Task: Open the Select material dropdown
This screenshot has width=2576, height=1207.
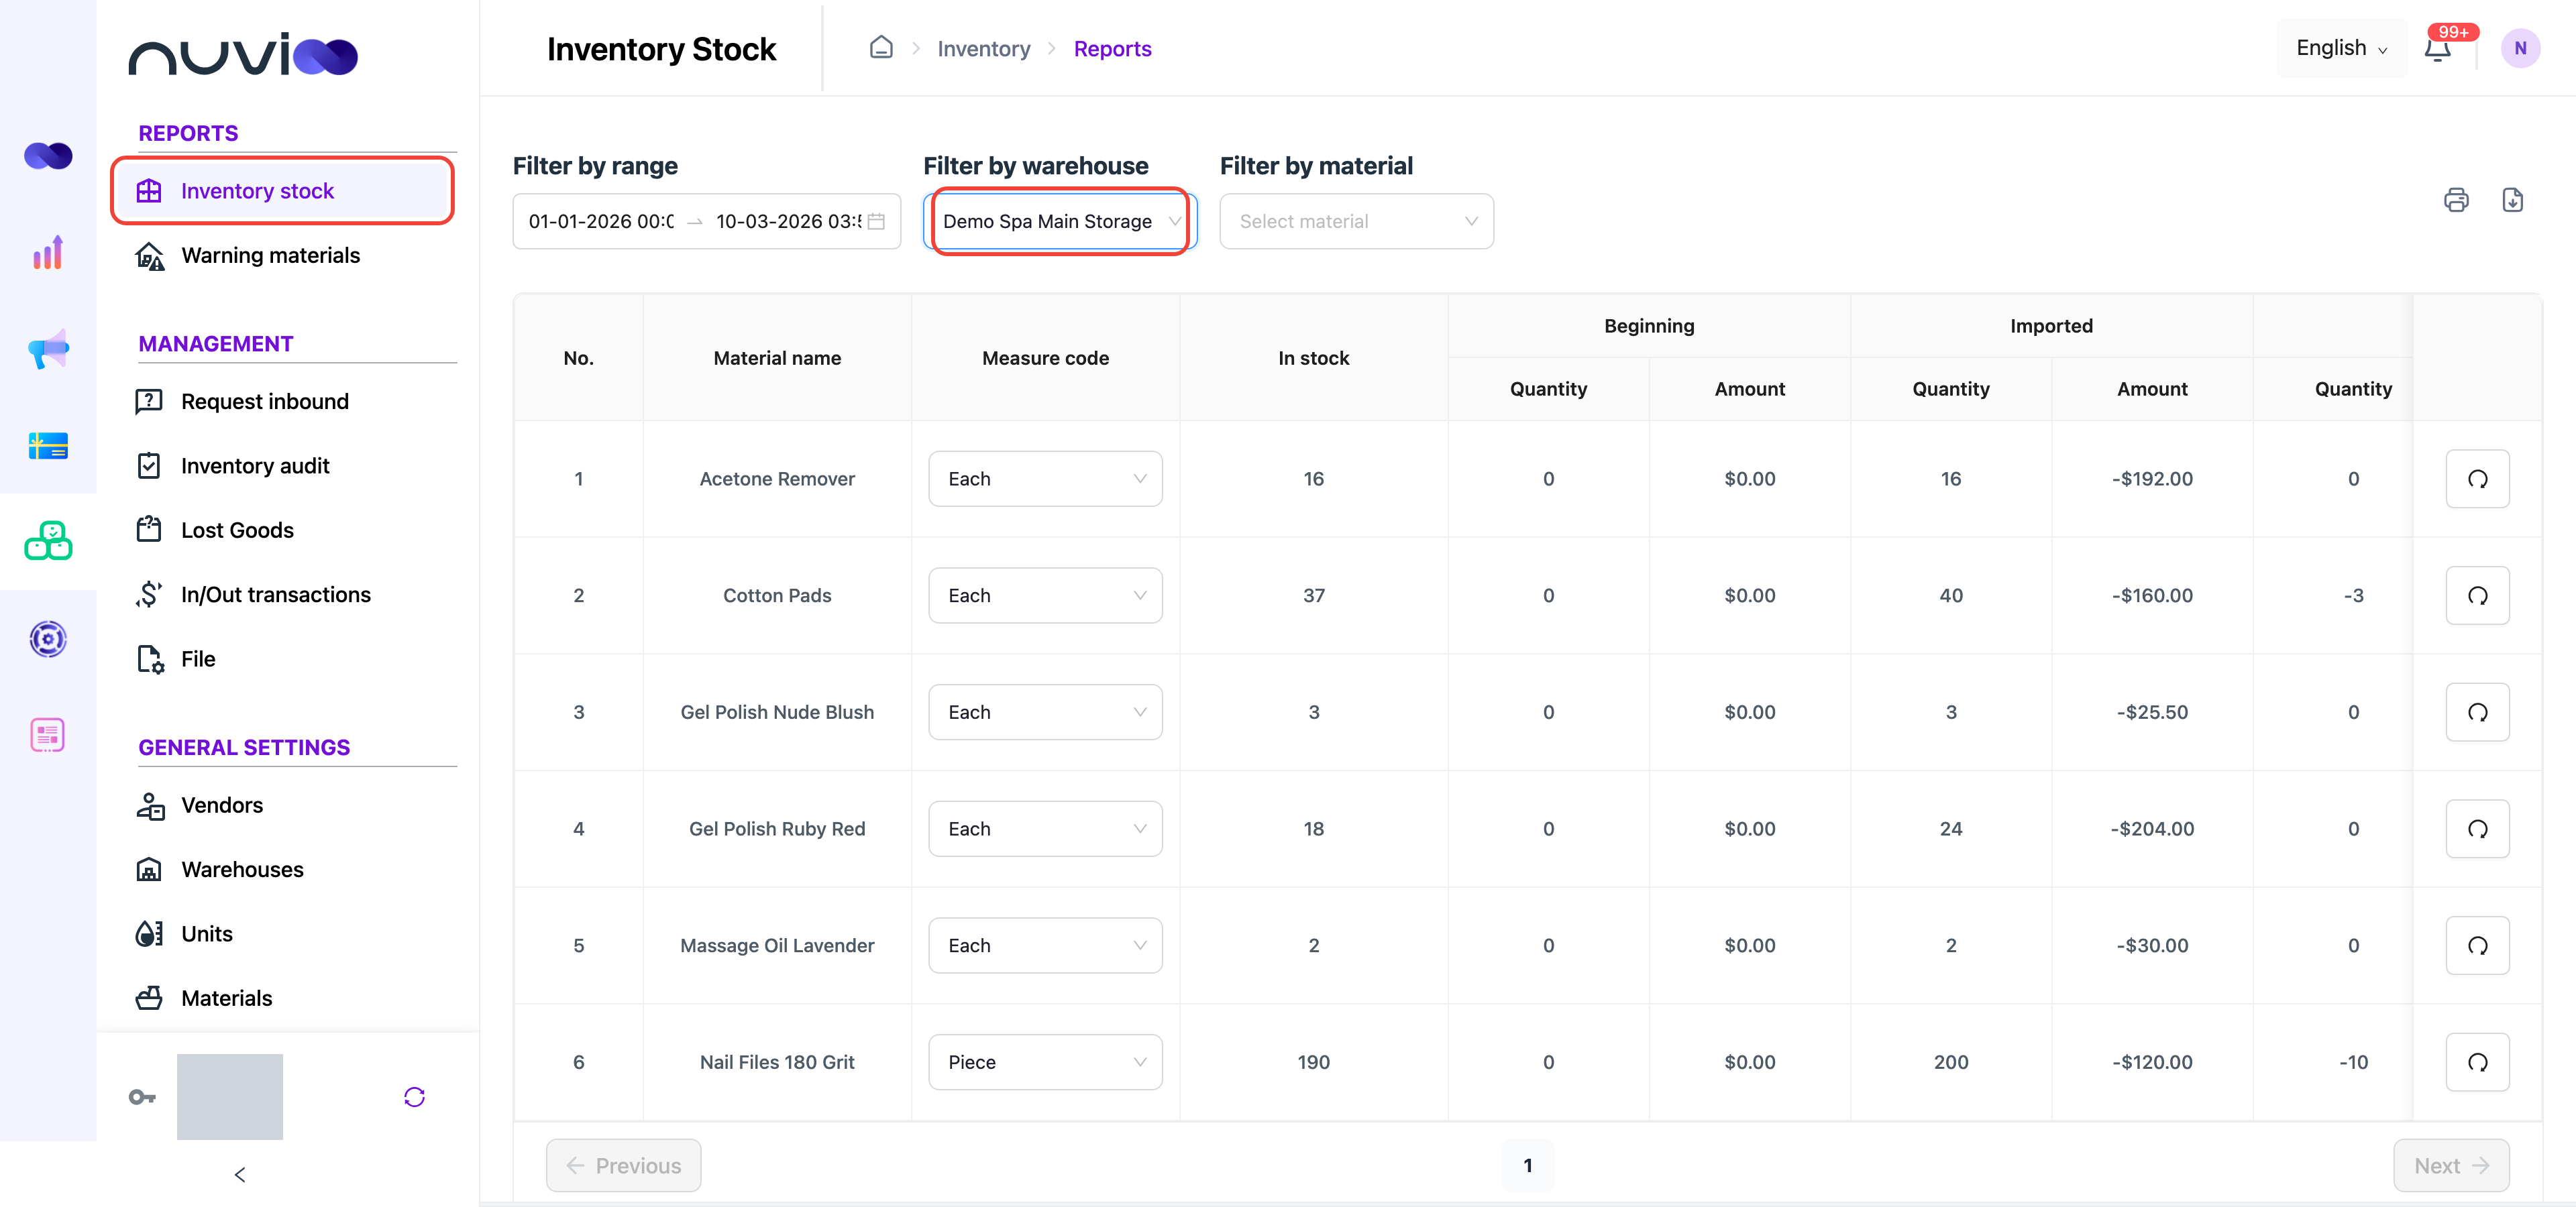Action: point(1356,222)
